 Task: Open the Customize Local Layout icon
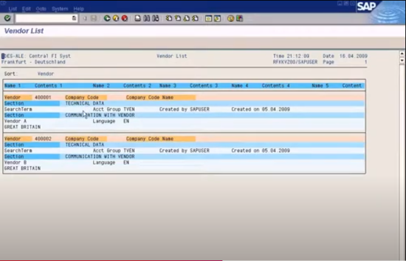tap(239, 18)
